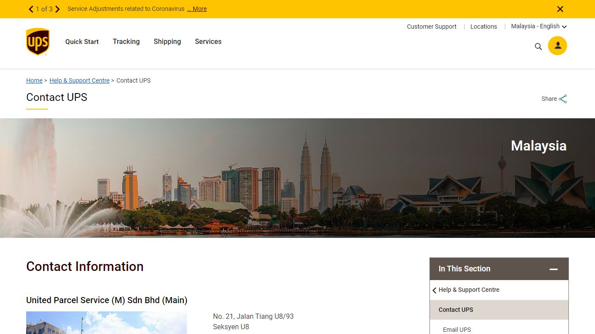595x334 pixels.
Task: Click the UPS shield logo
Action: point(38,42)
